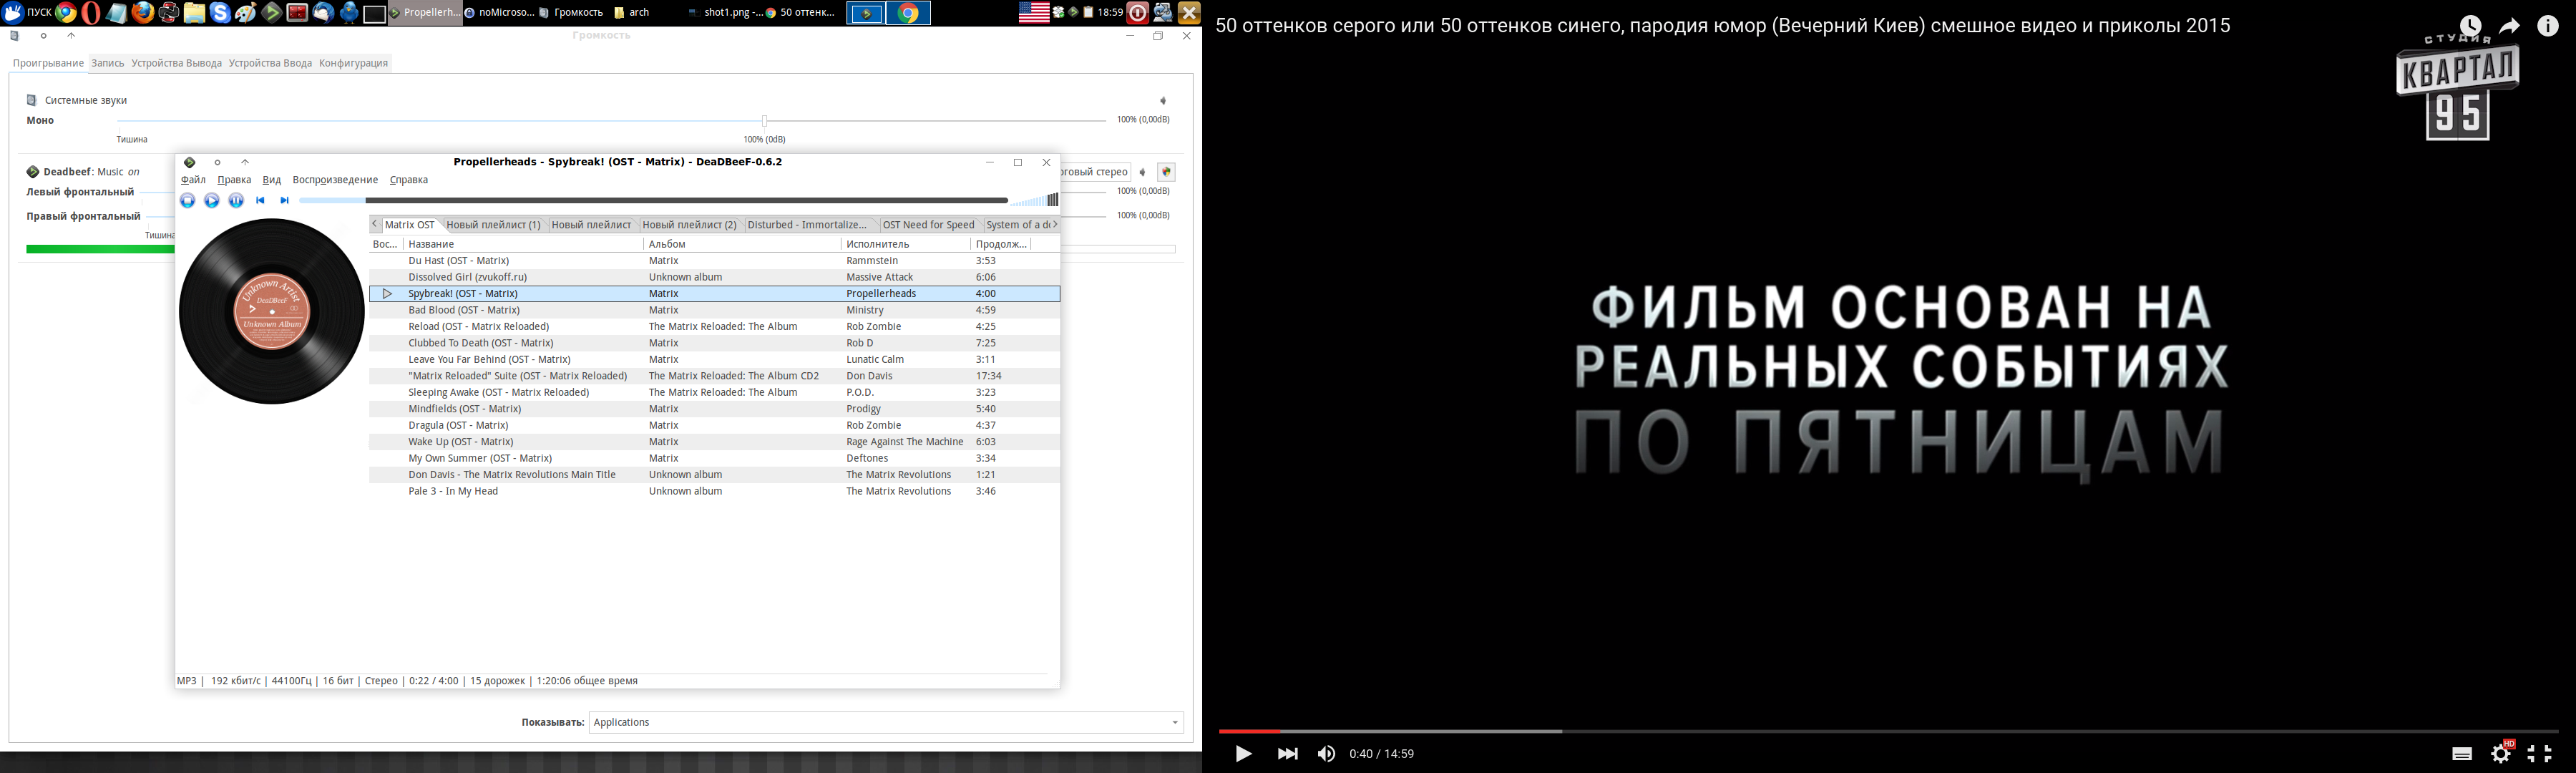
Task: Switch to Громкость window in taskbar
Action: [571, 13]
